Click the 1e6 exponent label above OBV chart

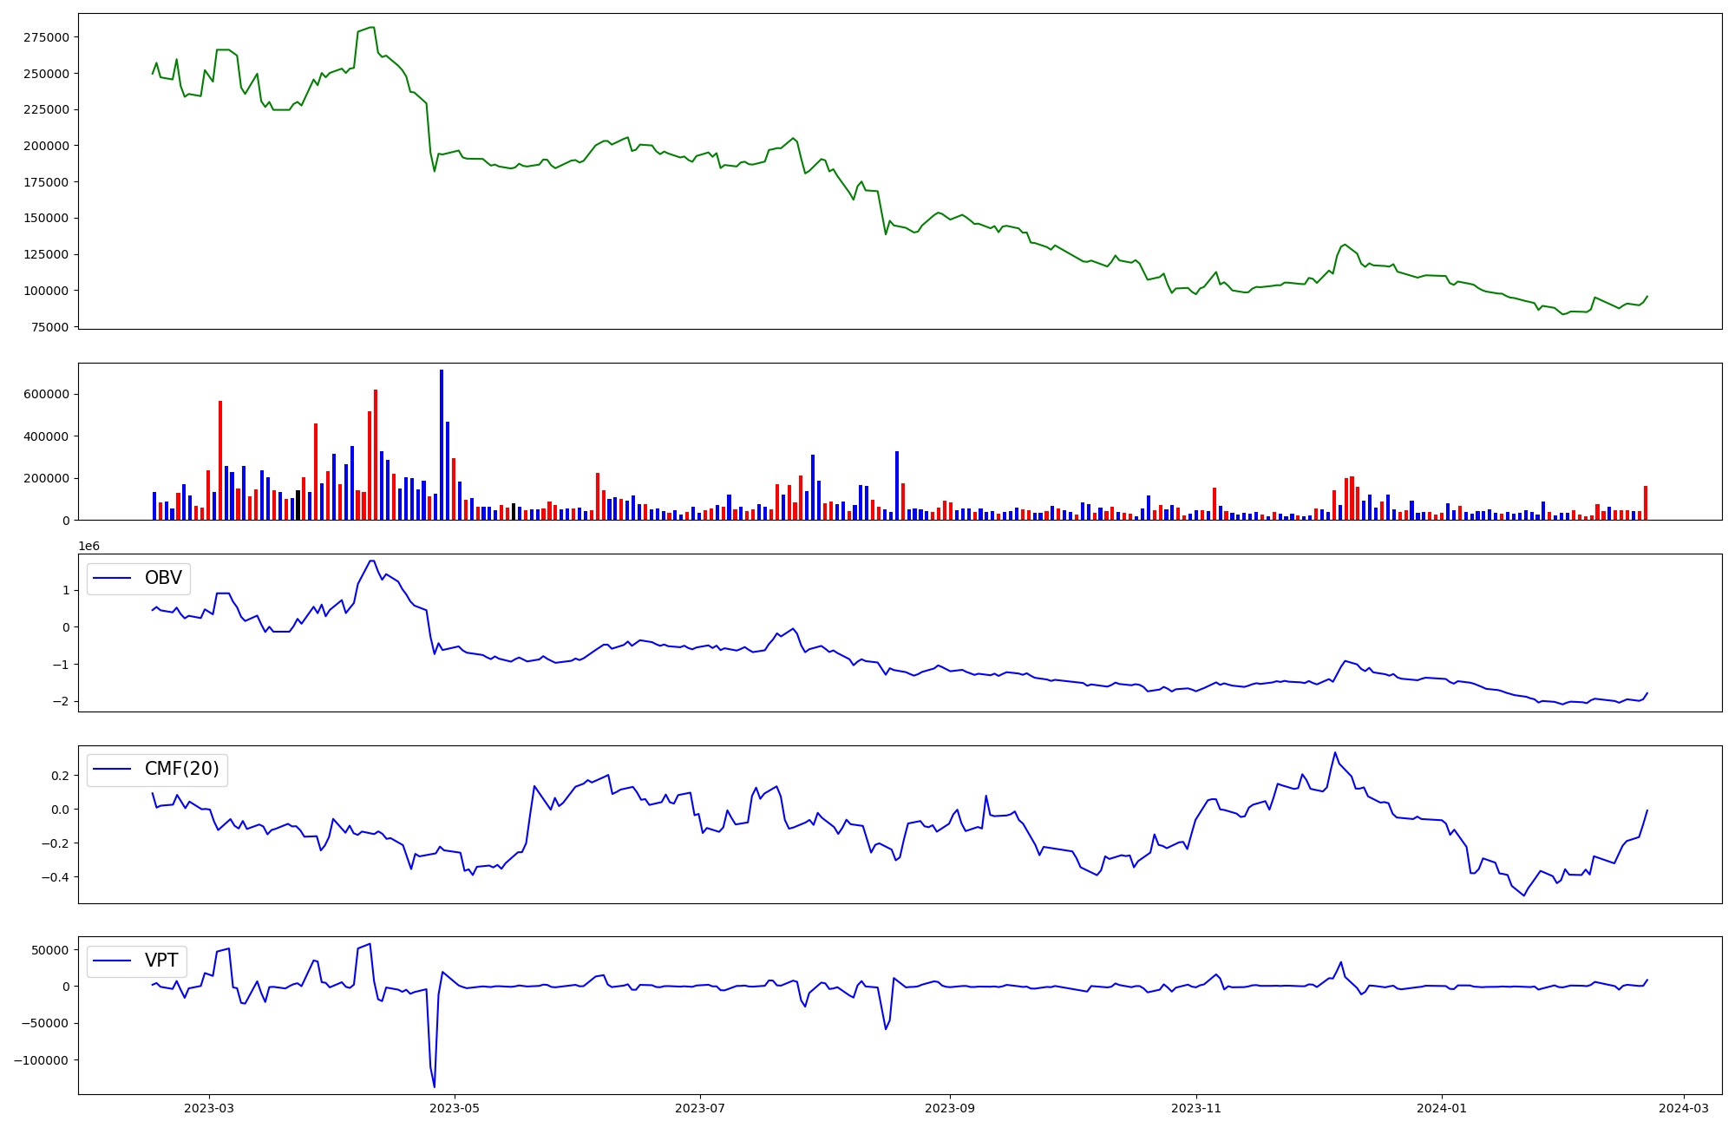coord(88,546)
